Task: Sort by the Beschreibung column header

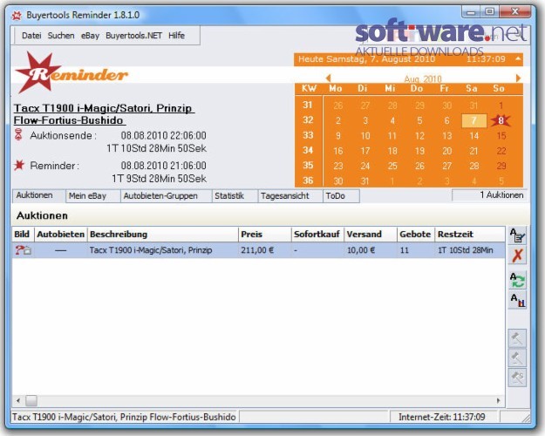Action: [x=163, y=234]
